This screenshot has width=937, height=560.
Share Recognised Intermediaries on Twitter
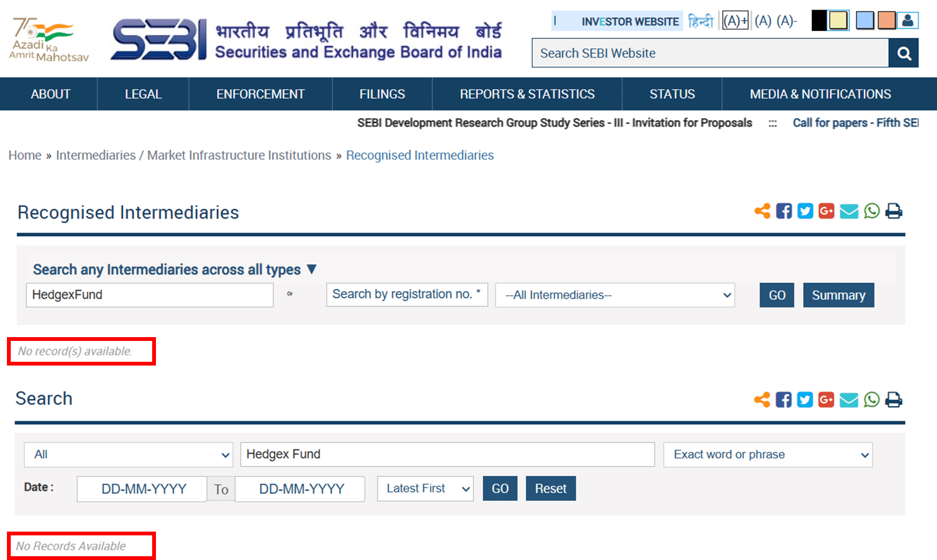805,211
